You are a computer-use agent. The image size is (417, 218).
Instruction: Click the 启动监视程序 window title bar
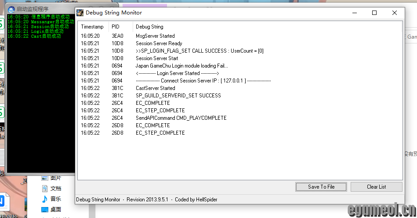coord(44,9)
